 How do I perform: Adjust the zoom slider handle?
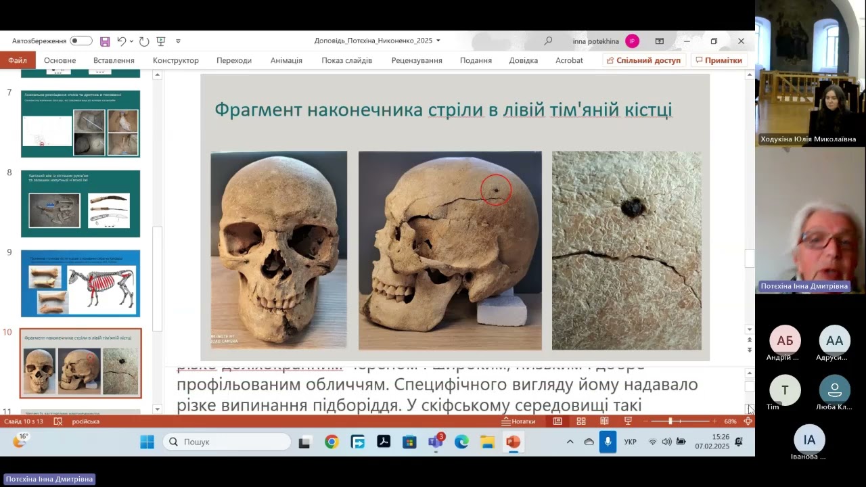click(670, 421)
